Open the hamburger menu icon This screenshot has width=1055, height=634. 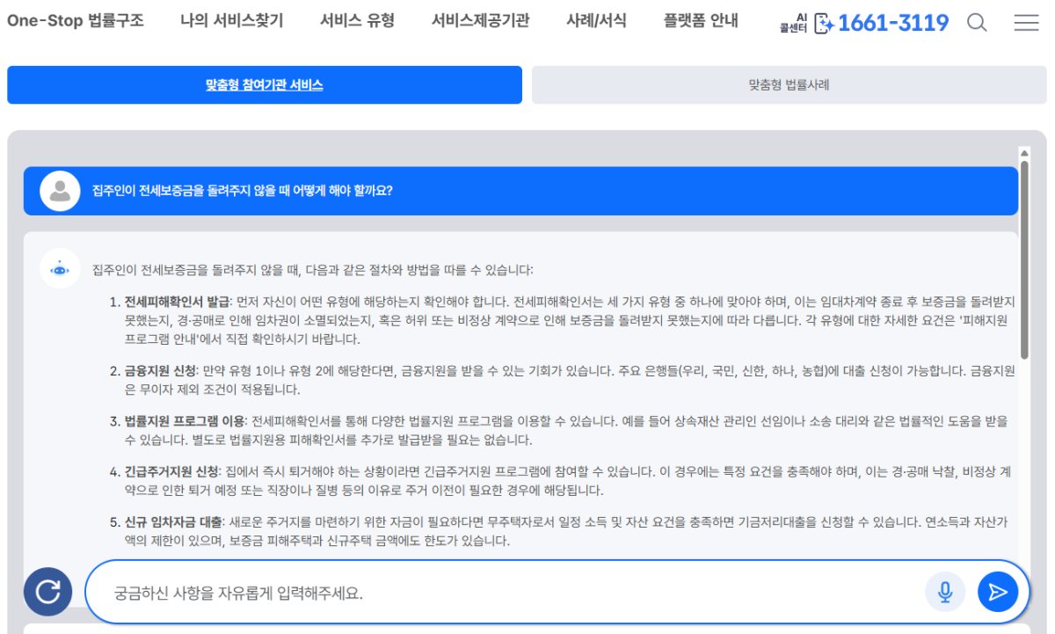tap(1026, 22)
